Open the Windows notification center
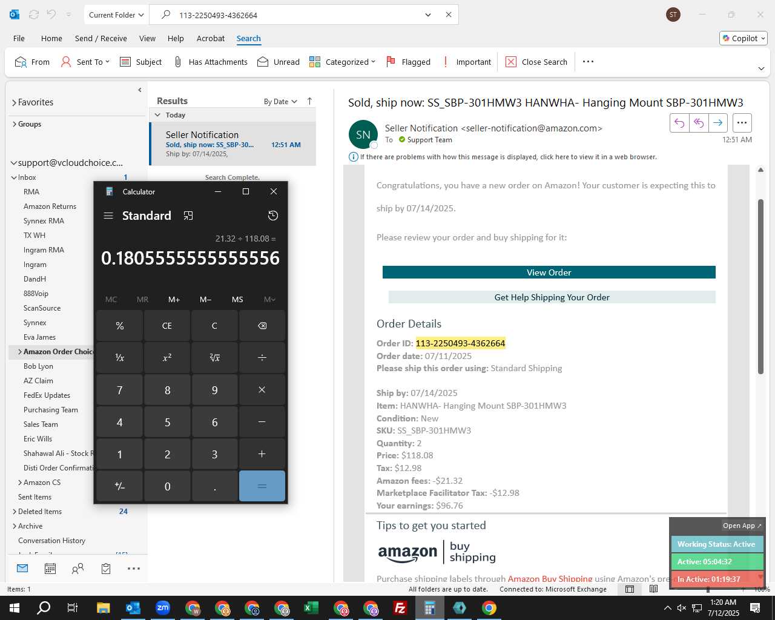The height and width of the screenshot is (620, 775). [755, 608]
